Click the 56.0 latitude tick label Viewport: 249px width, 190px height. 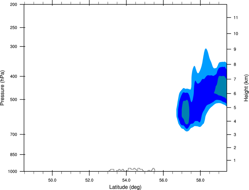tap(163, 180)
